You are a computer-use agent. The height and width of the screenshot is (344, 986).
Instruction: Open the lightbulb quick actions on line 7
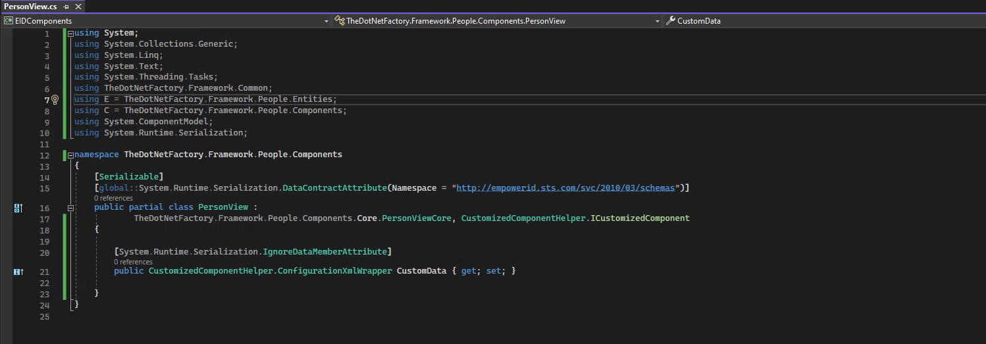pos(55,100)
